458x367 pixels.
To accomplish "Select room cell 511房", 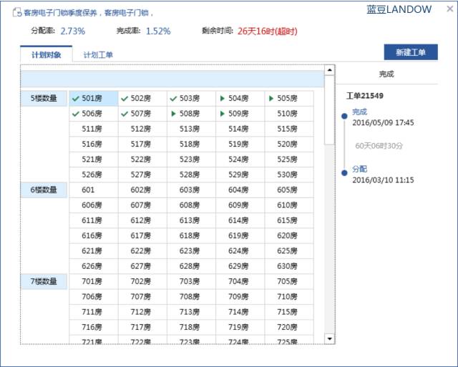I will pyautogui.click(x=94, y=129).
